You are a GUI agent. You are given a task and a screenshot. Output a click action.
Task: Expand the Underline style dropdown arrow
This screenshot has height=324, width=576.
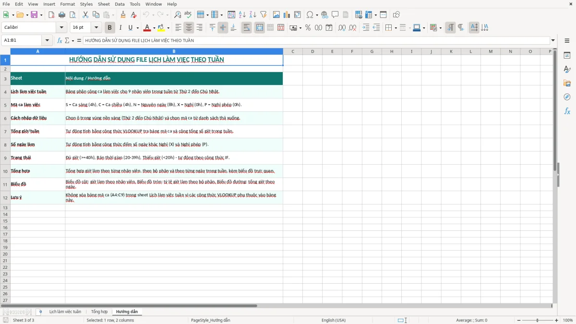pyautogui.click(x=137, y=28)
